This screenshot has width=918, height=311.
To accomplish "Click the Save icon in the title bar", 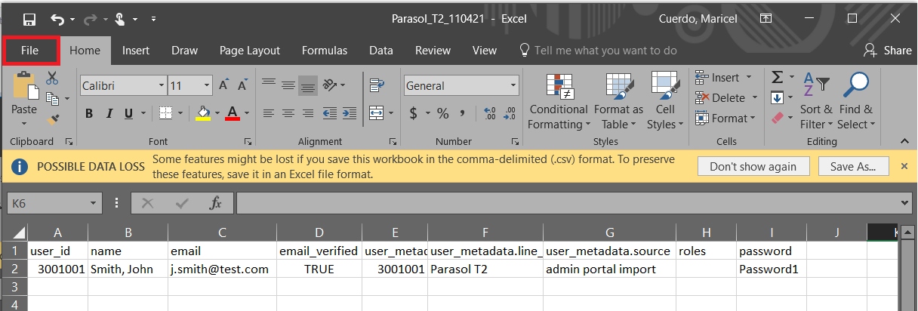I will point(29,19).
